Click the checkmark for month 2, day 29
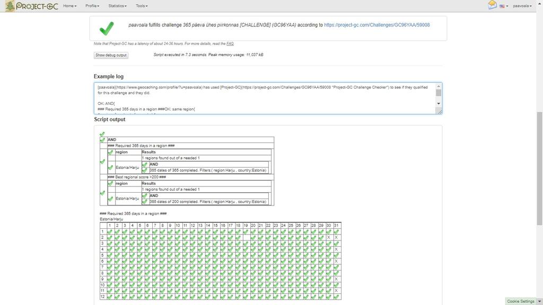Viewport: 543px width, 305px height. (321, 238)
